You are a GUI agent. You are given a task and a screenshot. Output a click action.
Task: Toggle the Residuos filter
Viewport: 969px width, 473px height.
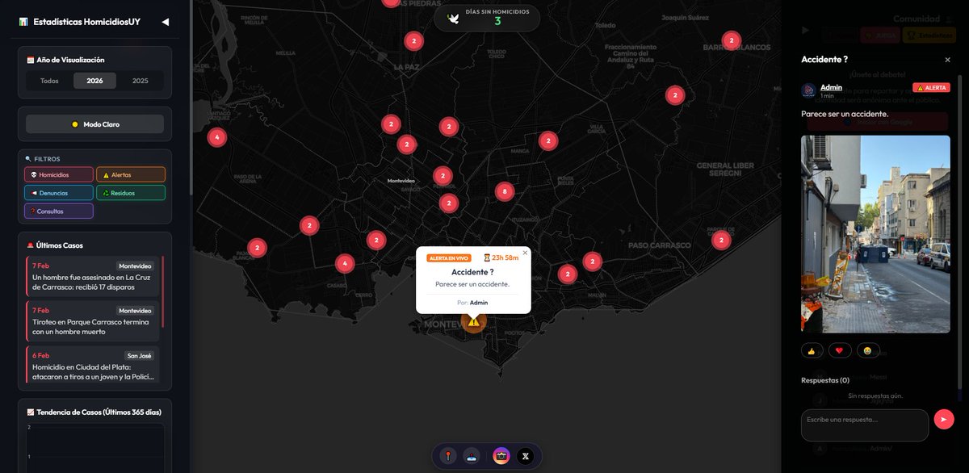click(131, 193)
